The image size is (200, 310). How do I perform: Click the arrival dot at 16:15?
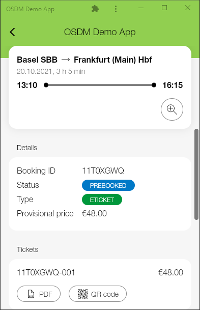(x=154, y=85)
